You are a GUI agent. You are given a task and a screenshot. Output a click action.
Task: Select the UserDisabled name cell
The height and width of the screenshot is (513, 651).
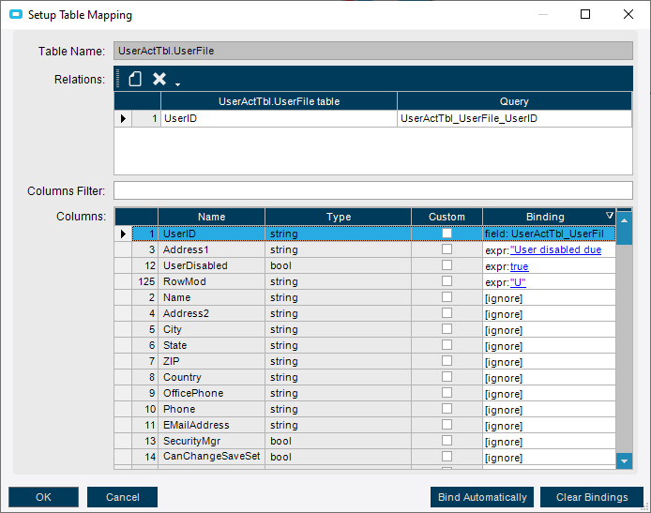211,265
